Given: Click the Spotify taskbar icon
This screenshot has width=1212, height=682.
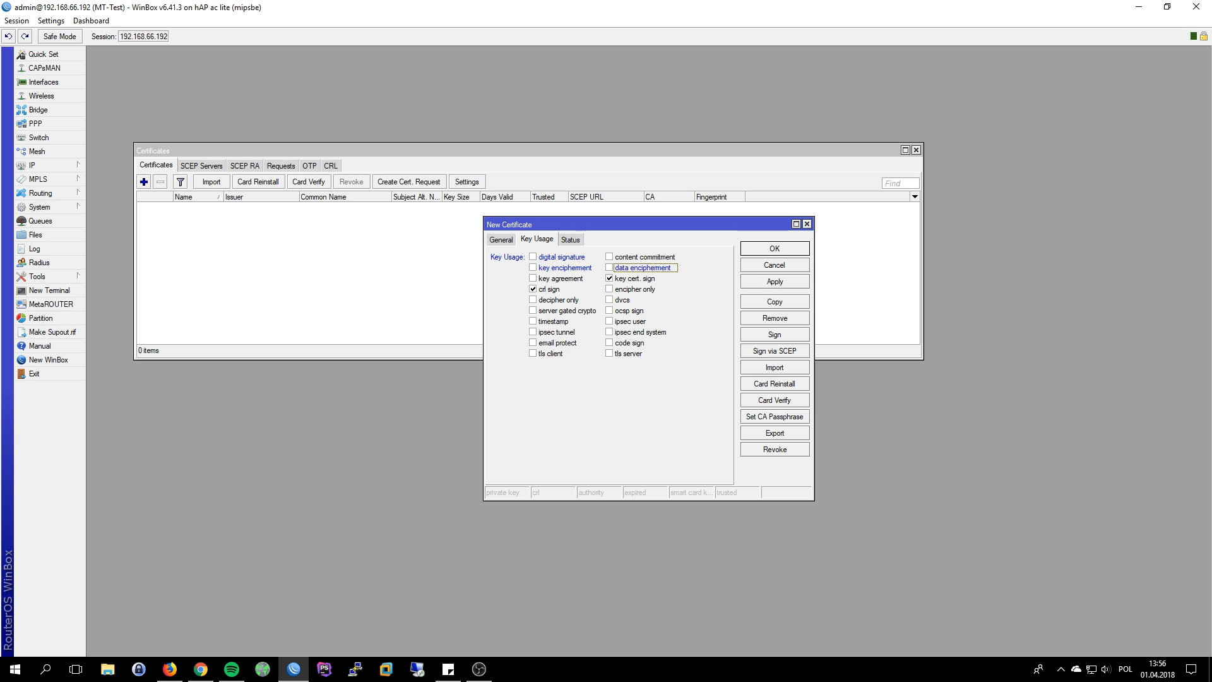Looking at the screenshot, I should click(x=232, y=669).
